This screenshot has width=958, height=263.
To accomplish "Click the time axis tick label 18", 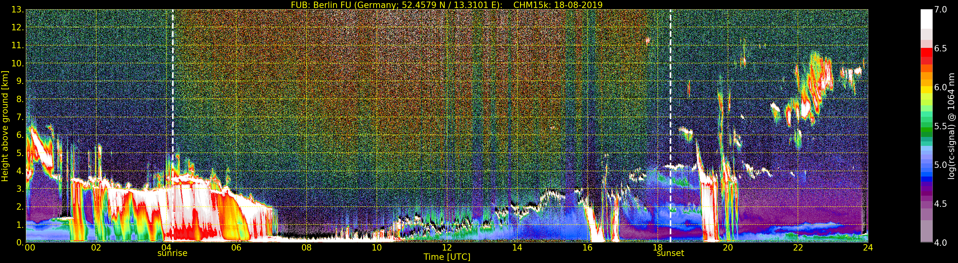I will pyautogui.click(x=658, y=247).
